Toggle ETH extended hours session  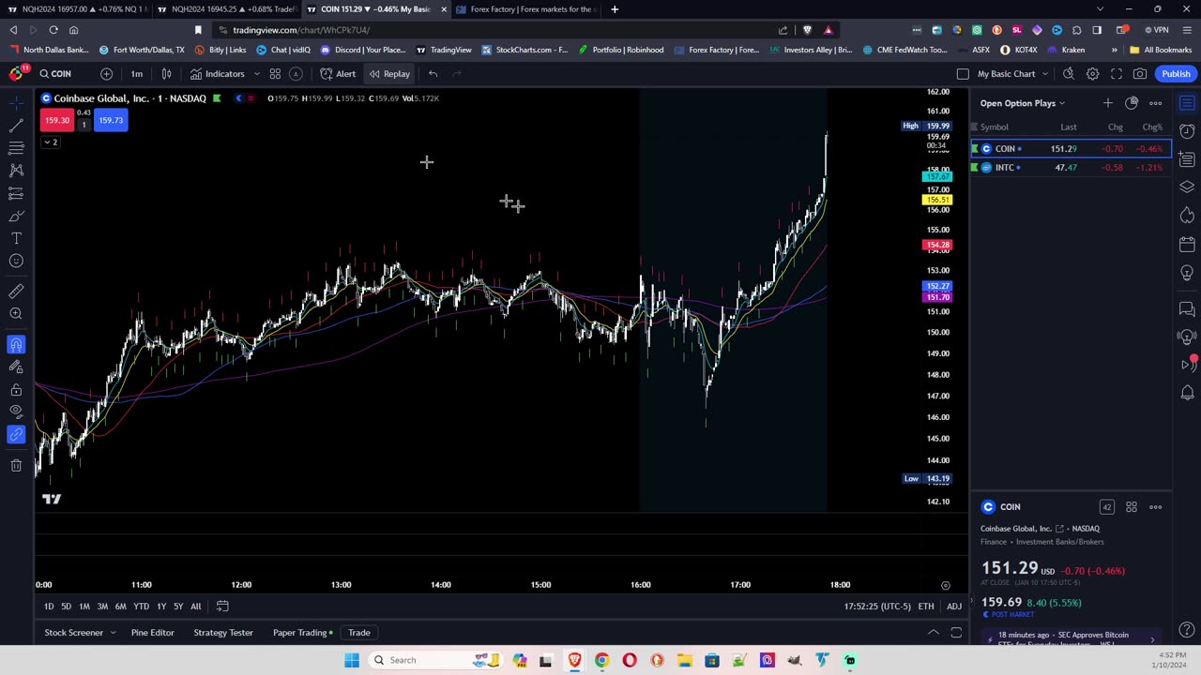[926, 607]
